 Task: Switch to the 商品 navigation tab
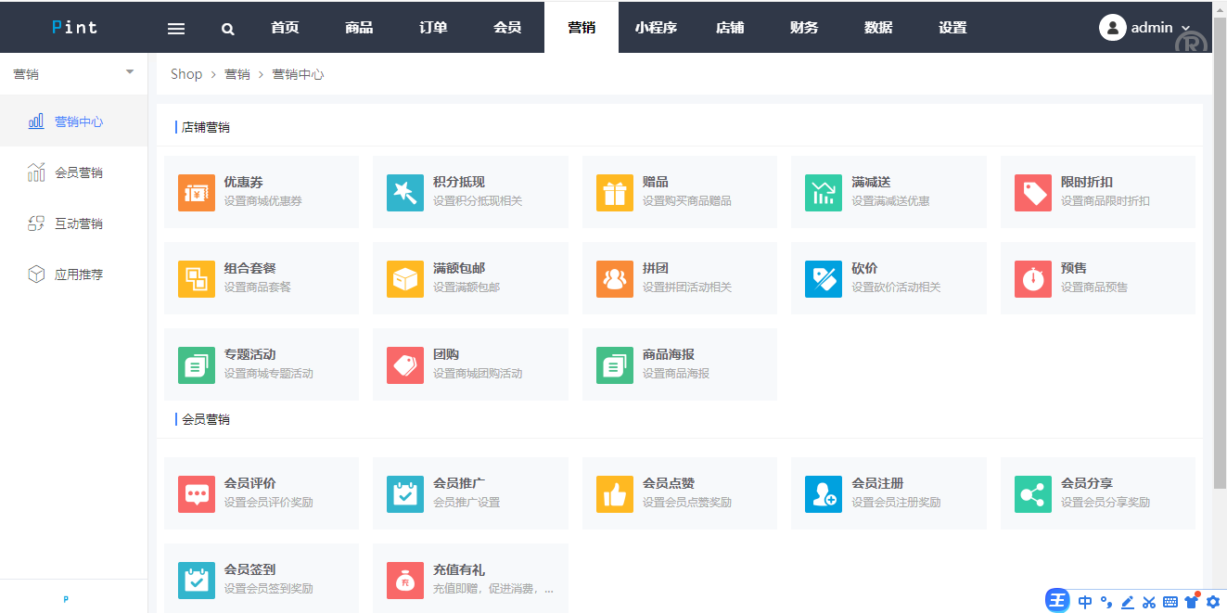(x=358, y=27)
